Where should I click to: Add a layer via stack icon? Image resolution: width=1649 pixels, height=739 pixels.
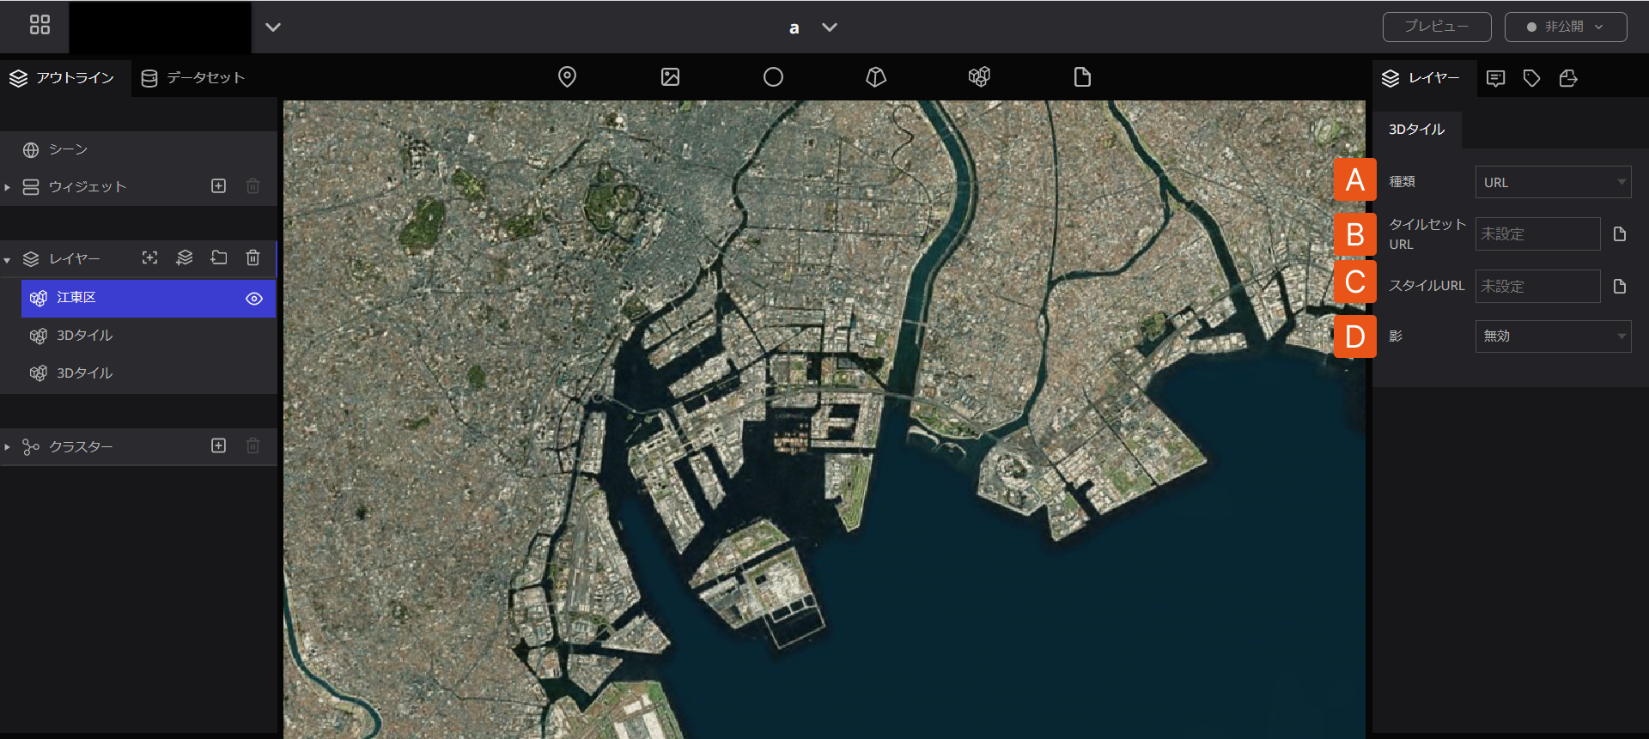tap(185, 257)
